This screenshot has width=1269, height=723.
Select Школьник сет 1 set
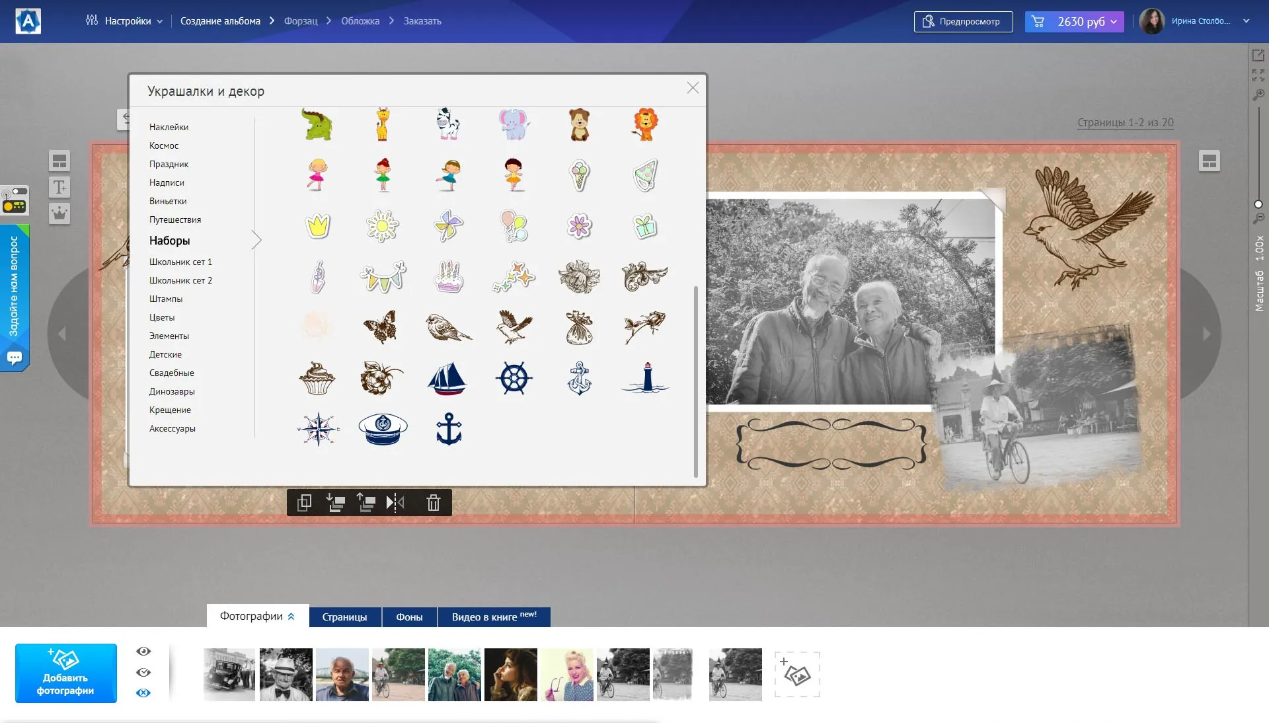[180, 262]
